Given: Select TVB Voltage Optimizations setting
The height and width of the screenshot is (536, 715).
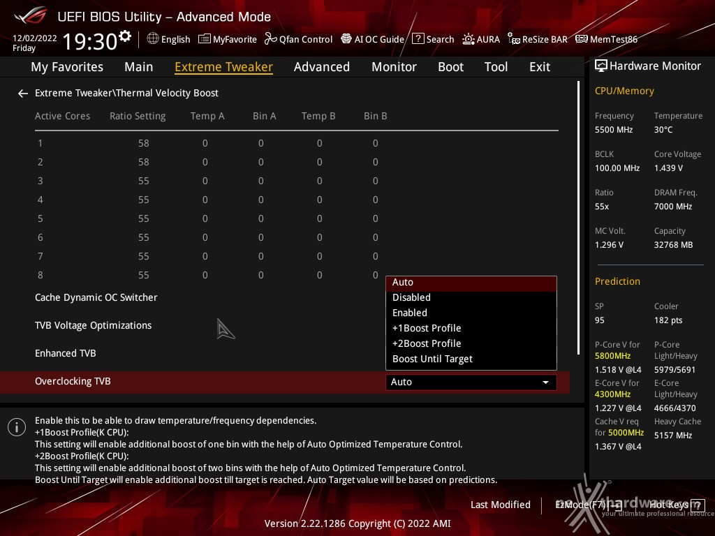Looking at the screenshot, I should click(94, 325).
